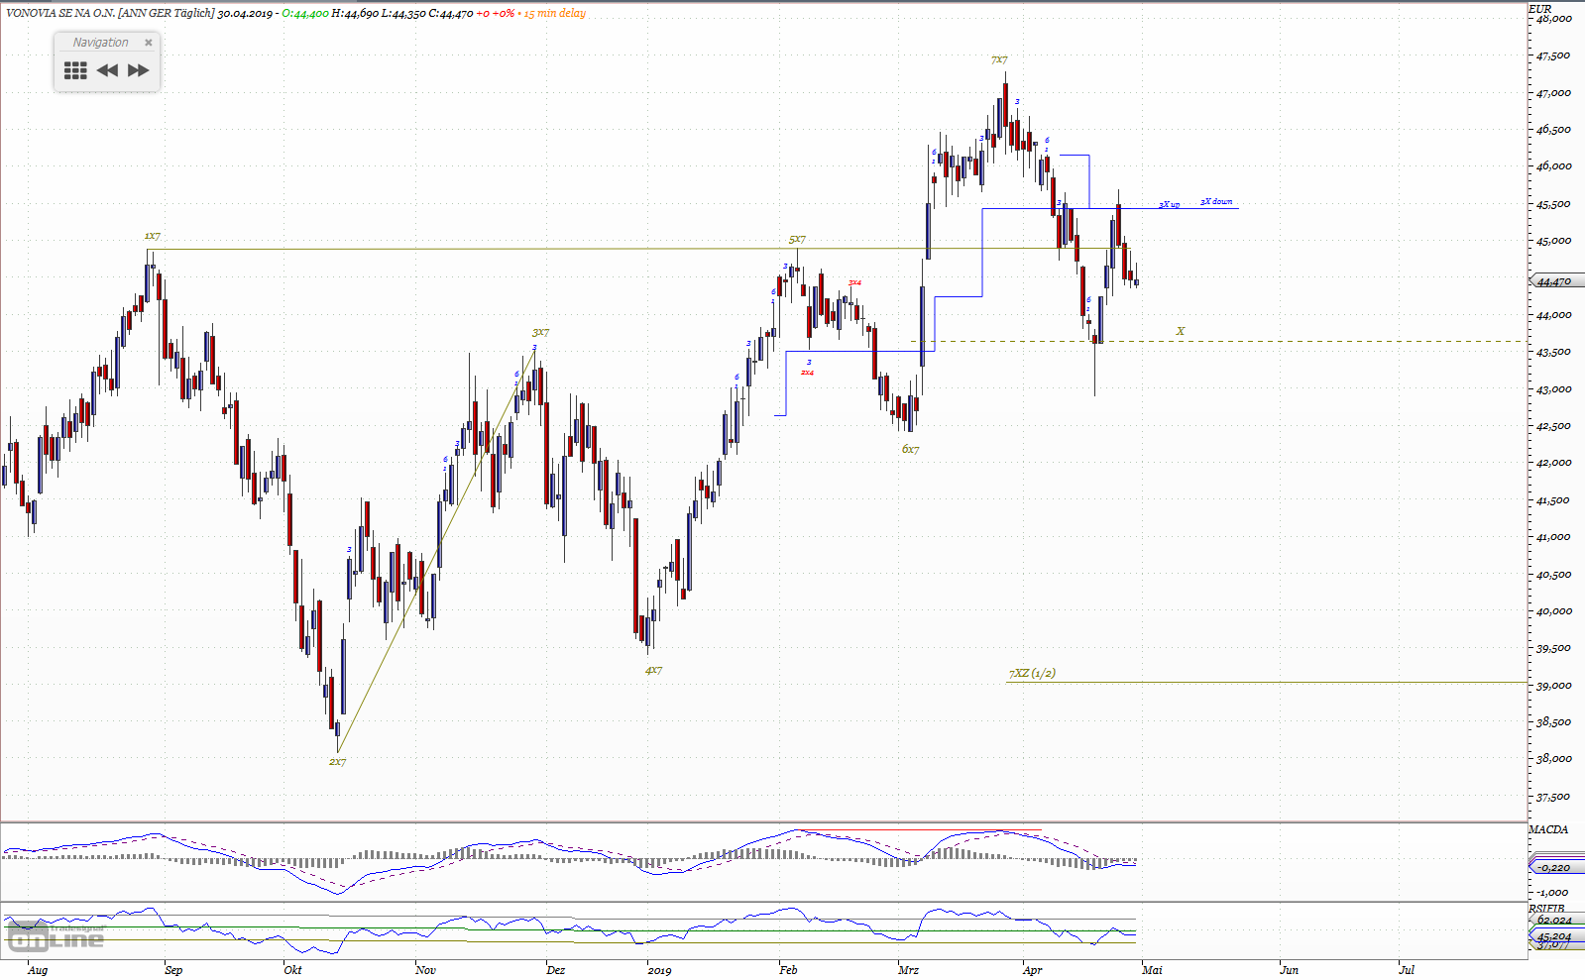Click the 38,000 price axis label

[x=1553, y=759]
